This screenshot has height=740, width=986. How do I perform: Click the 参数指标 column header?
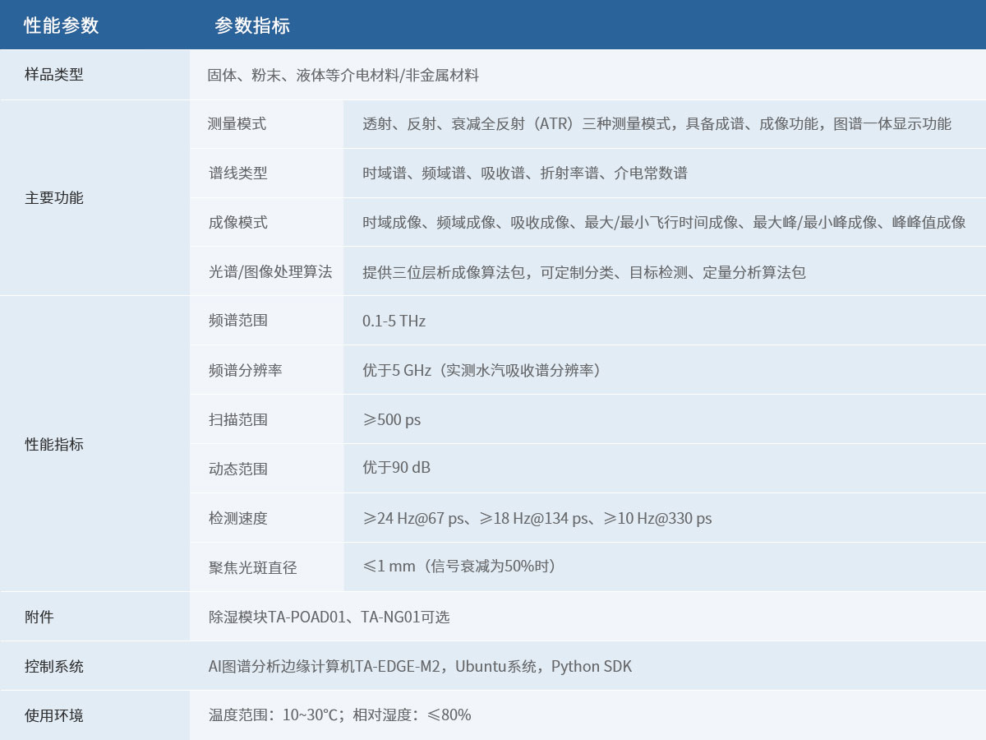252,25
